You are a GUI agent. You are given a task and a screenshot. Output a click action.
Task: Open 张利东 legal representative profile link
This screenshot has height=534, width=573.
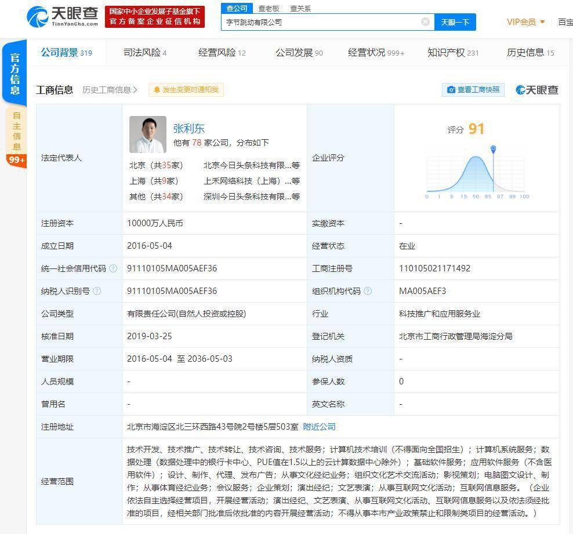pyautogui.click(x=189, y=128)
